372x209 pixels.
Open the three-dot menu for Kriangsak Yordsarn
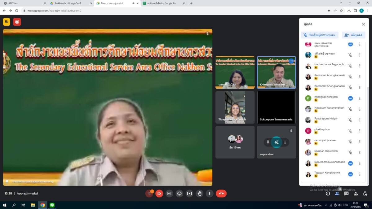tap(360, 98)
